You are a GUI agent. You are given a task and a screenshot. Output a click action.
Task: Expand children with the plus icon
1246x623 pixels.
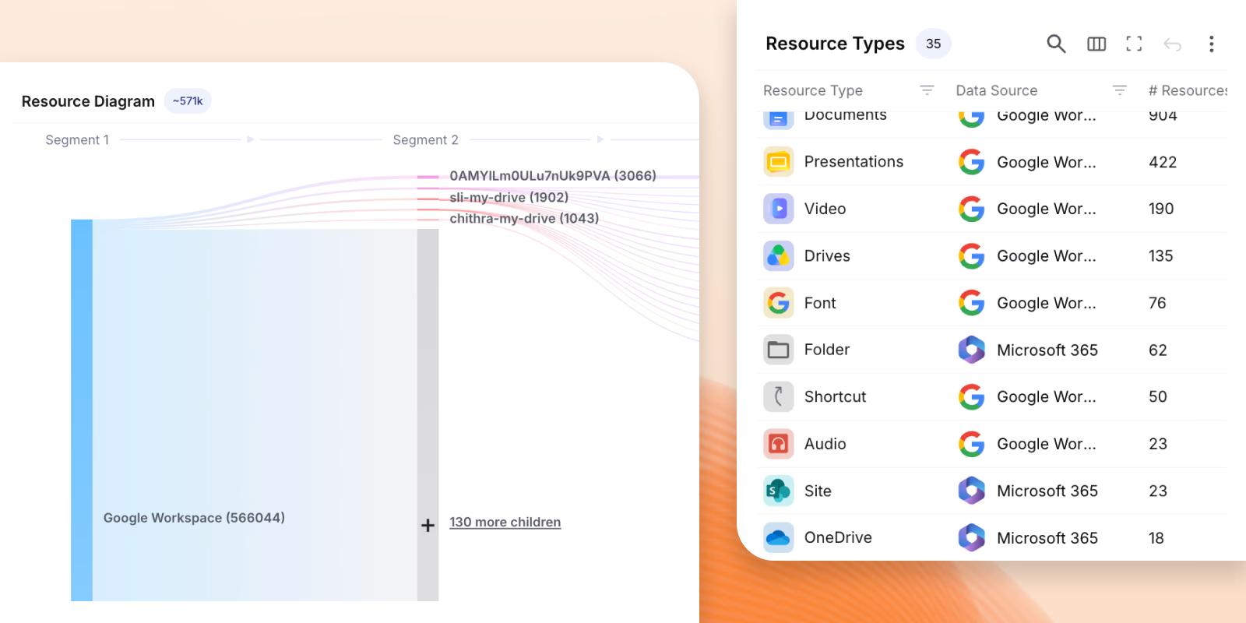pyautogui.click(x=428, y=526)
